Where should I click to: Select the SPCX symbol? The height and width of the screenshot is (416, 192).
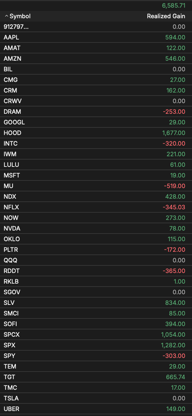pyautogui.click(x=12, y=335)
